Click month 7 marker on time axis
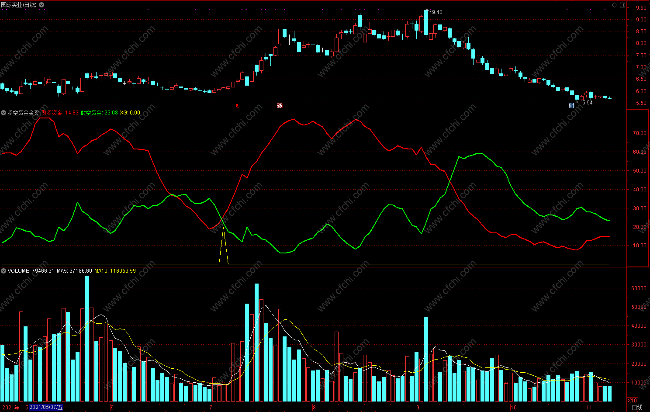The height and width of the screenshot is (412, 650). (x=211, y=408)
